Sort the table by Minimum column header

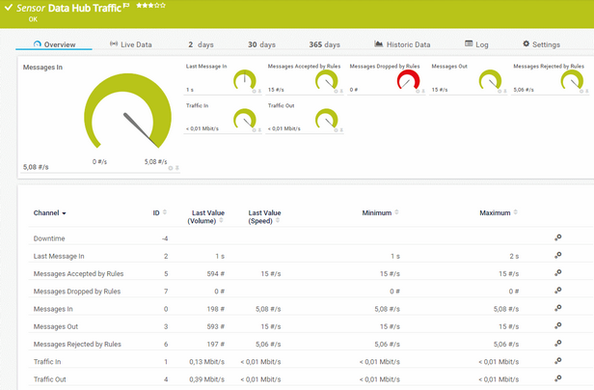[x=379, y=212]
